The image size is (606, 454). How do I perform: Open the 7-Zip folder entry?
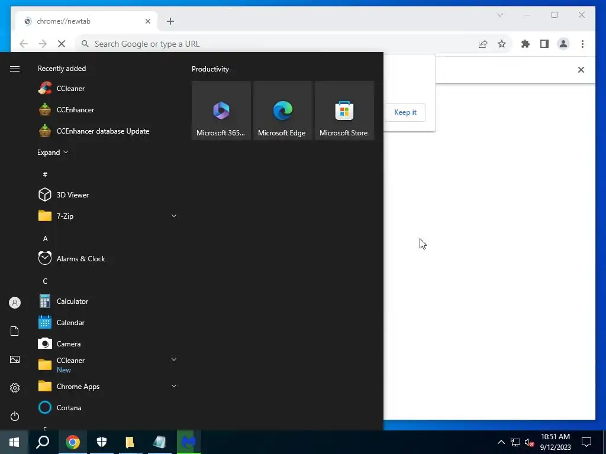click(108, 216)
